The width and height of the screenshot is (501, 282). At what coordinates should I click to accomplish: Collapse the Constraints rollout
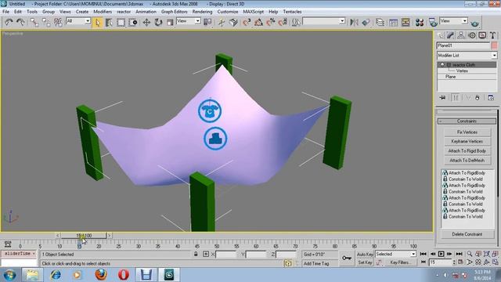click(467, 121)
